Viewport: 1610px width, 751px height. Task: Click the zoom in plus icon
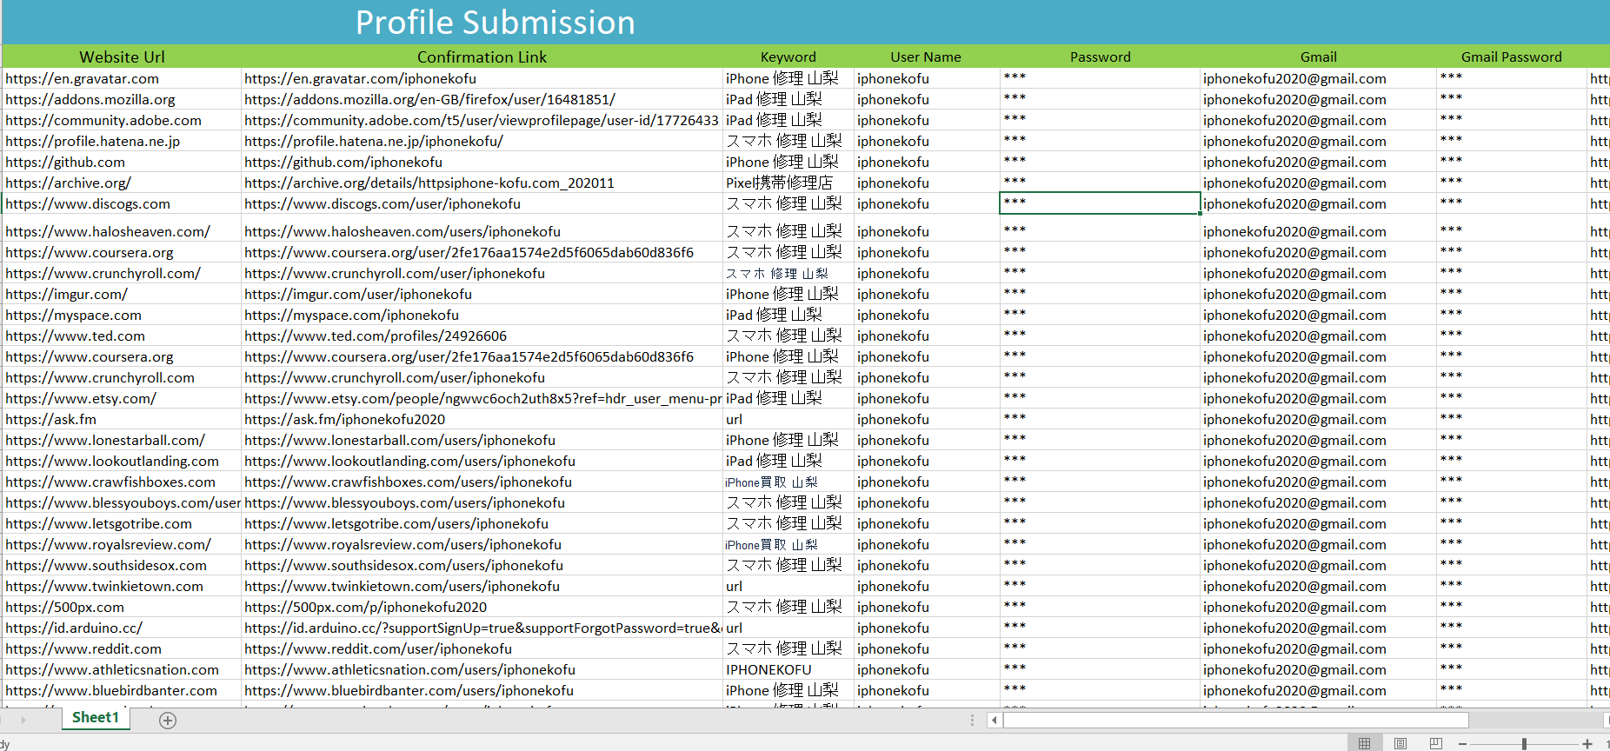[1587, 744]
